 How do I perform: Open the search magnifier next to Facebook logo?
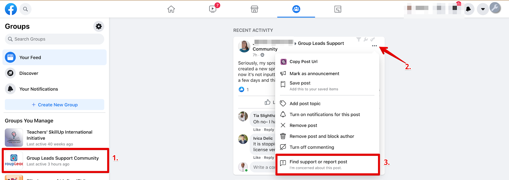pyautogui.click(x=25, y=9)
